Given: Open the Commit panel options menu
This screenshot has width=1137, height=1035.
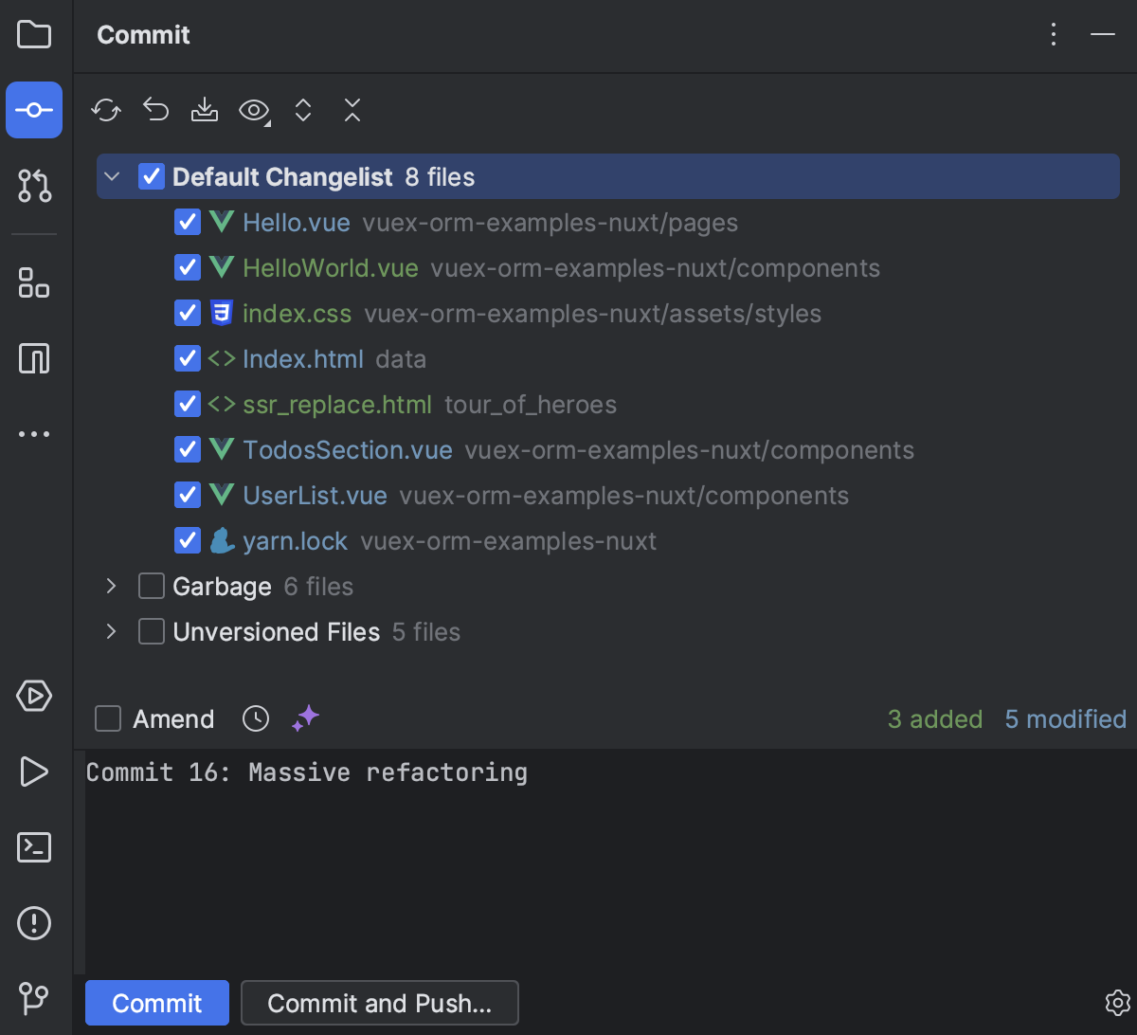Looking at the screenshot, I should (1054, 35).
